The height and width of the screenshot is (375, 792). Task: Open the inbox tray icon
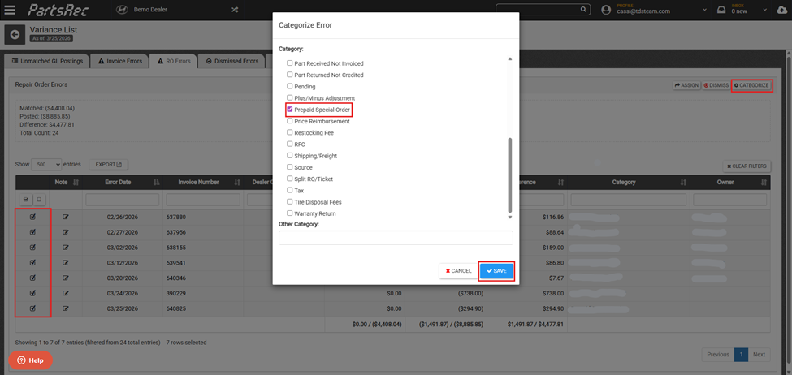pyautogui.click(x=721, y=10)
